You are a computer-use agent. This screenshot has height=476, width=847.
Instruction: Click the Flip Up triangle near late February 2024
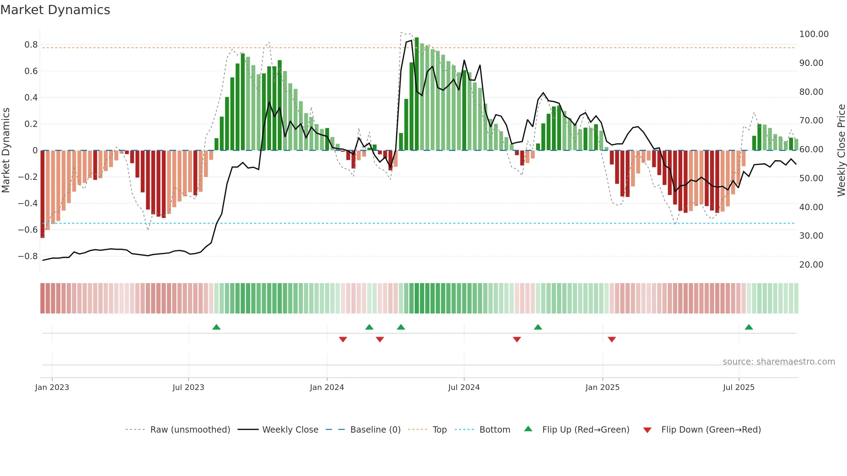[369, 327]
